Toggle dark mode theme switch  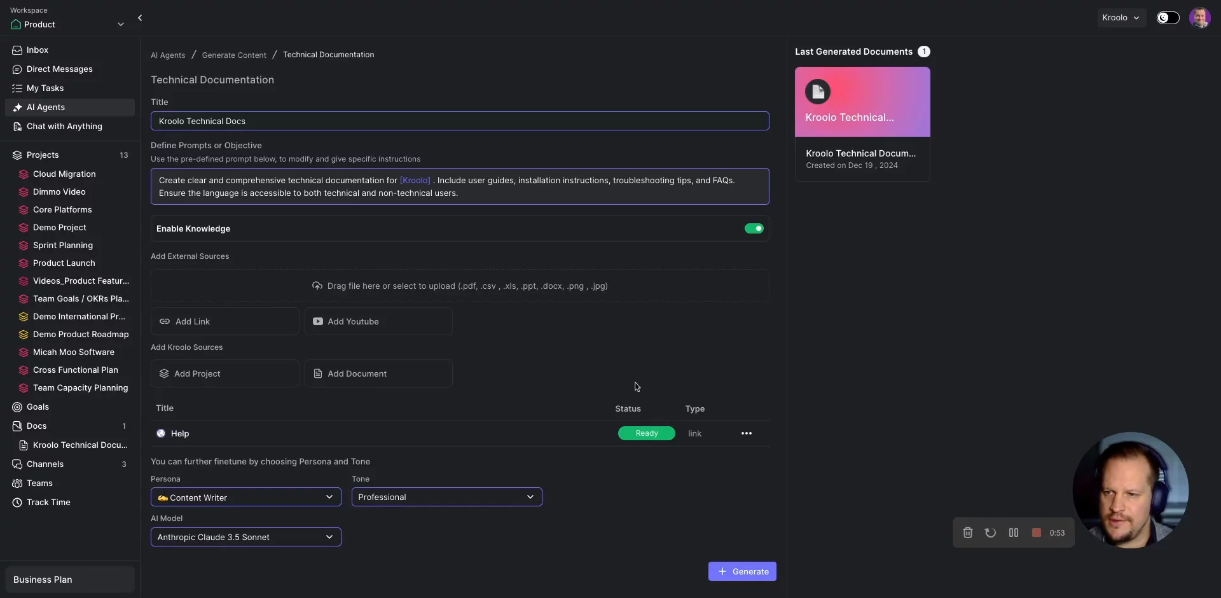[x=1167, y=18]
